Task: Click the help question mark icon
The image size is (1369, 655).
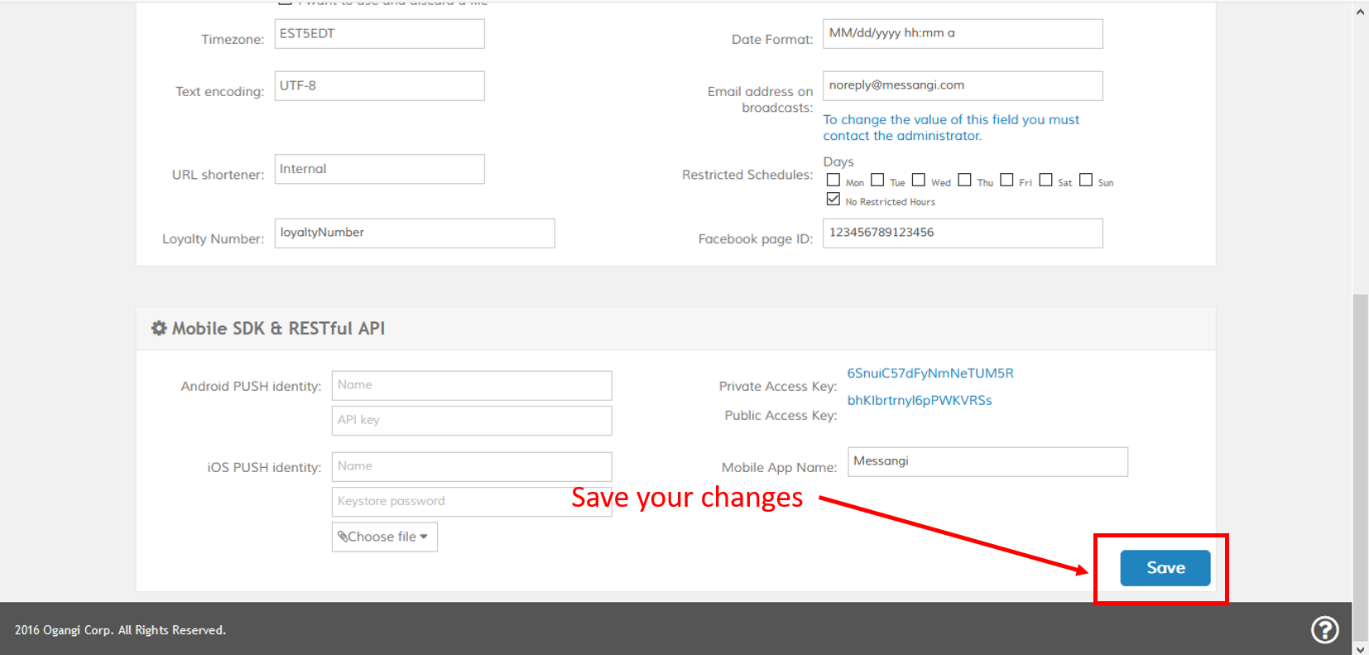Action: click(1324, 629)
